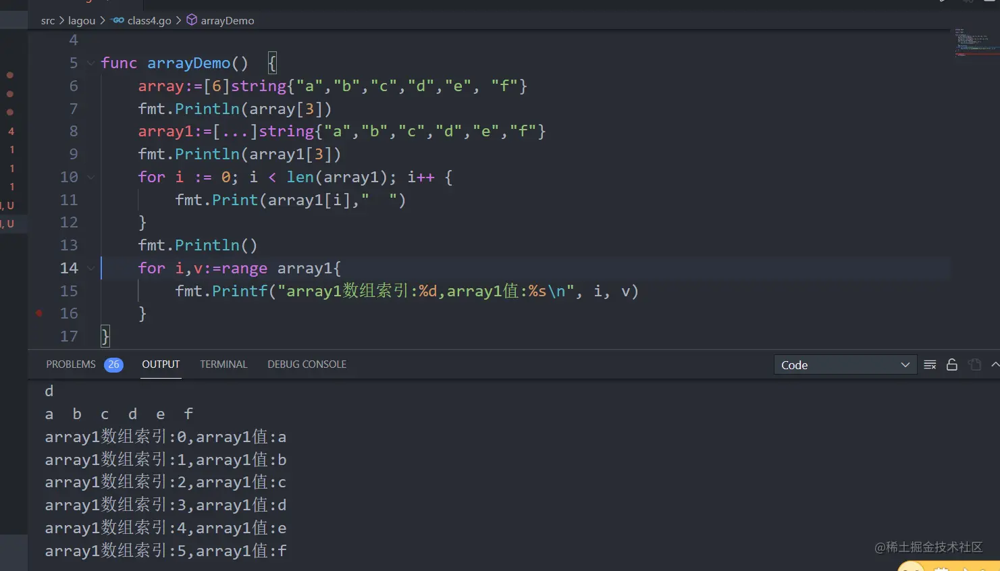Click the open output in editor icon

(x=974, y=364)
